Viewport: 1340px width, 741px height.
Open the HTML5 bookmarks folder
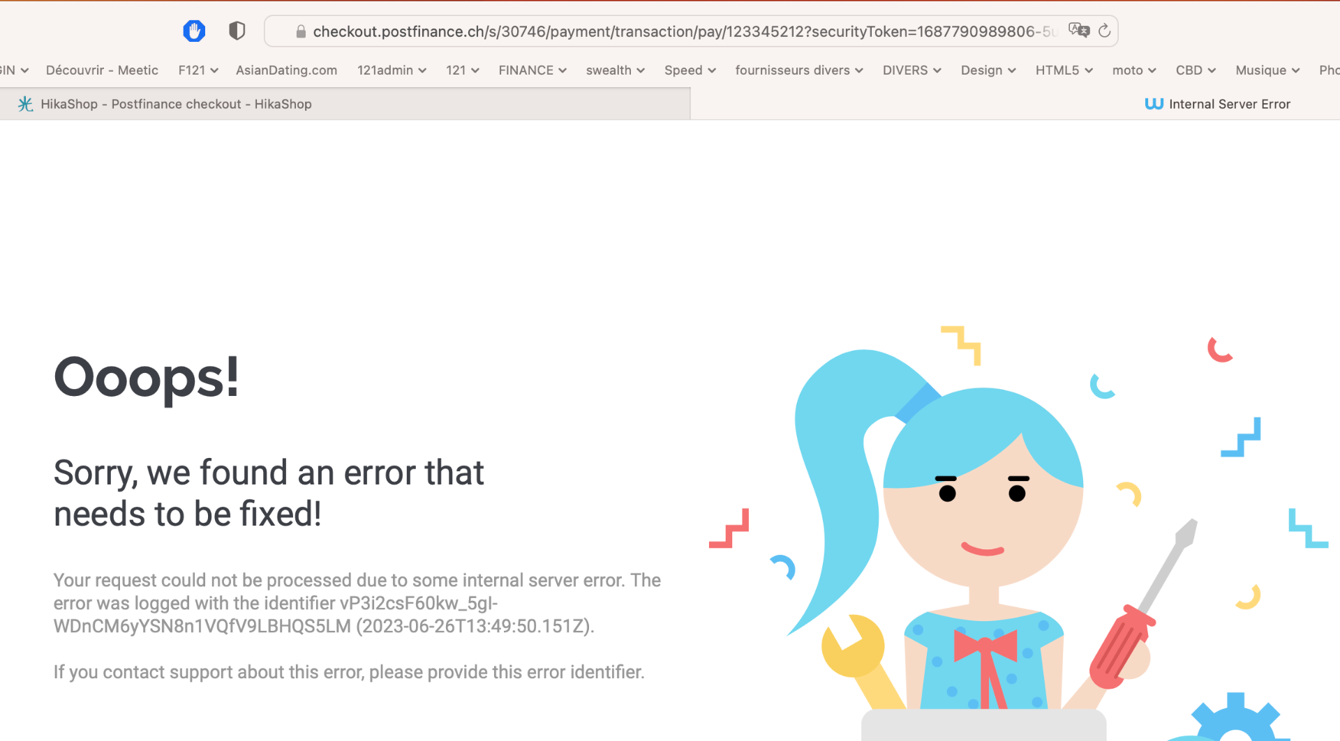(x=1064, y=70)
